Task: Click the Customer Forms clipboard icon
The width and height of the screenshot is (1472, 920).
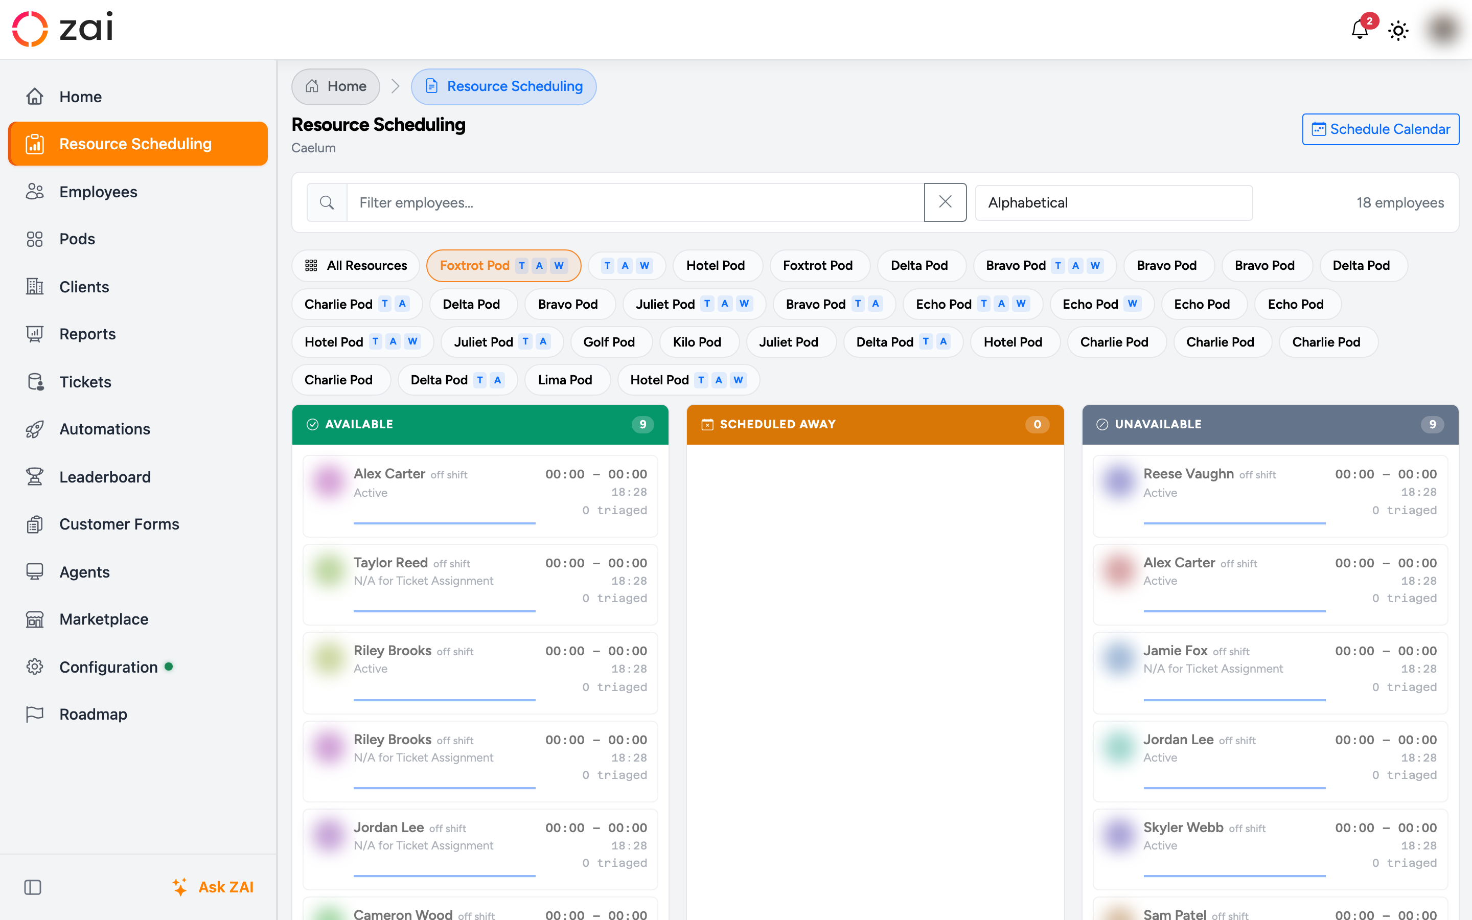Action: pyautogui.click(x=35, y=524)
